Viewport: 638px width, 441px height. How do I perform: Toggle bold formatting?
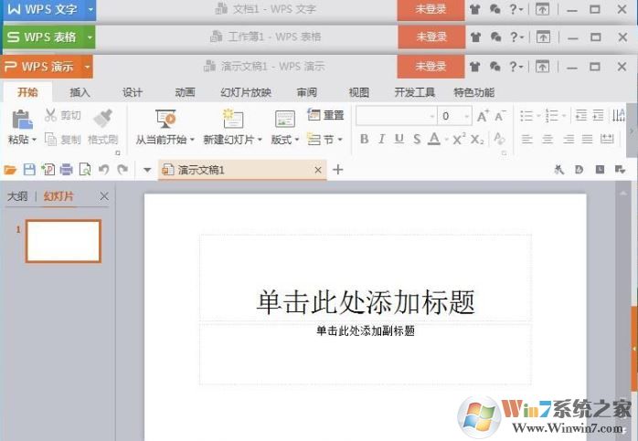click(364, 139)
